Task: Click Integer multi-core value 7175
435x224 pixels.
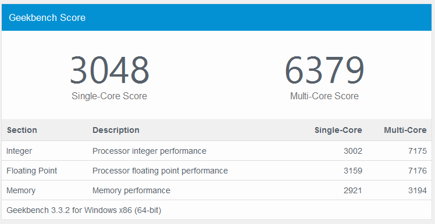Action: [417, 151]
